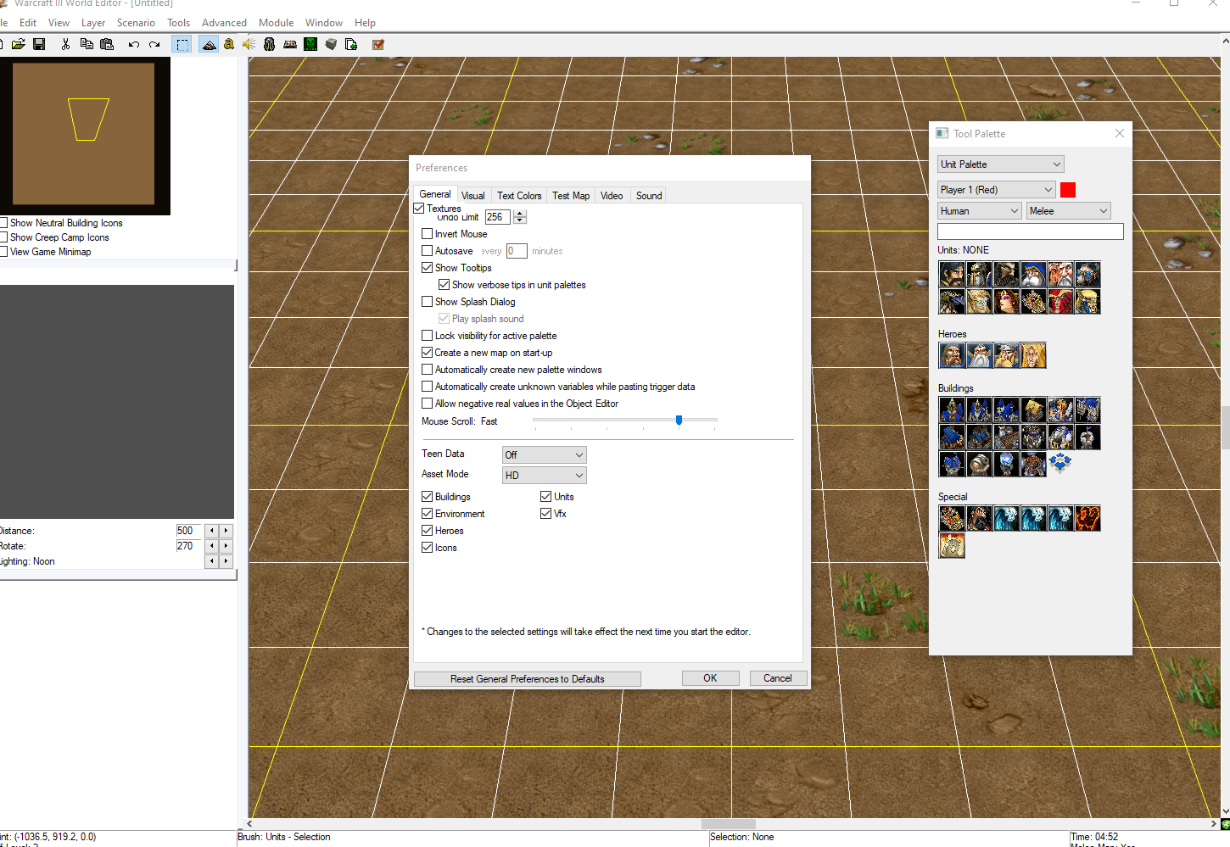
Task: Select the blue Start Location icon
Action: click(x=1060, y=464)
